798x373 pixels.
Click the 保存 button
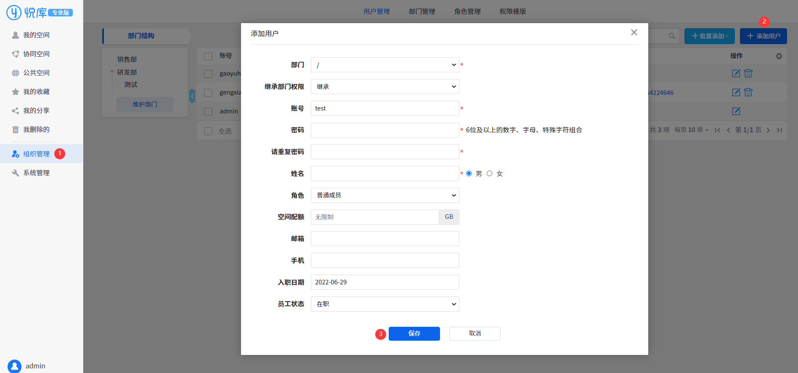[414, 334]
